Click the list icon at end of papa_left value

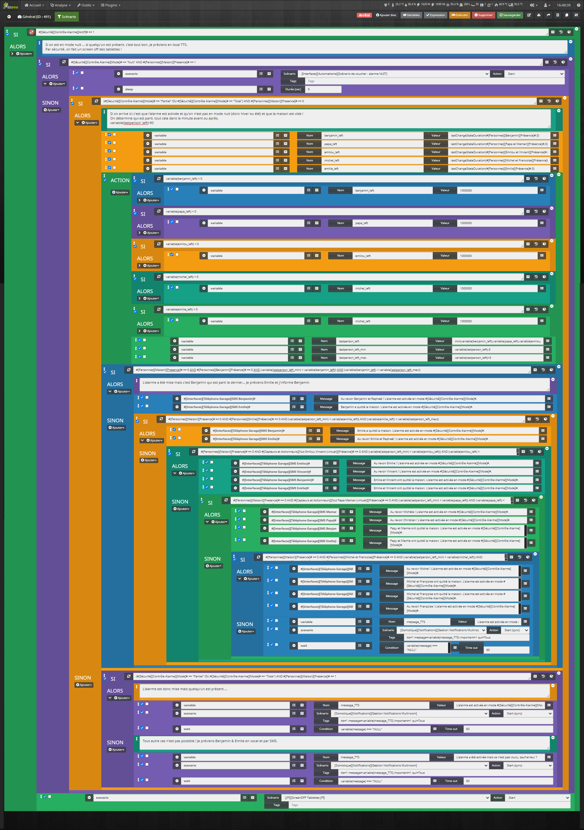555,144
